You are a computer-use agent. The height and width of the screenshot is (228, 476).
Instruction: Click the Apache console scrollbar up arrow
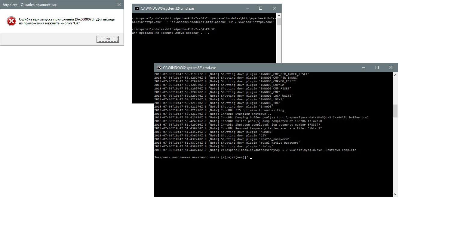click(279, 15)
